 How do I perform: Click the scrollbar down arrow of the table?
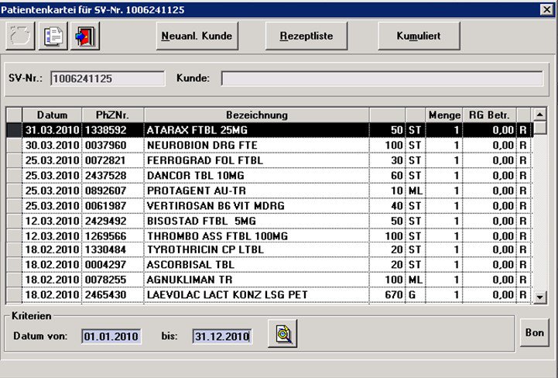(x=540, y=297)
